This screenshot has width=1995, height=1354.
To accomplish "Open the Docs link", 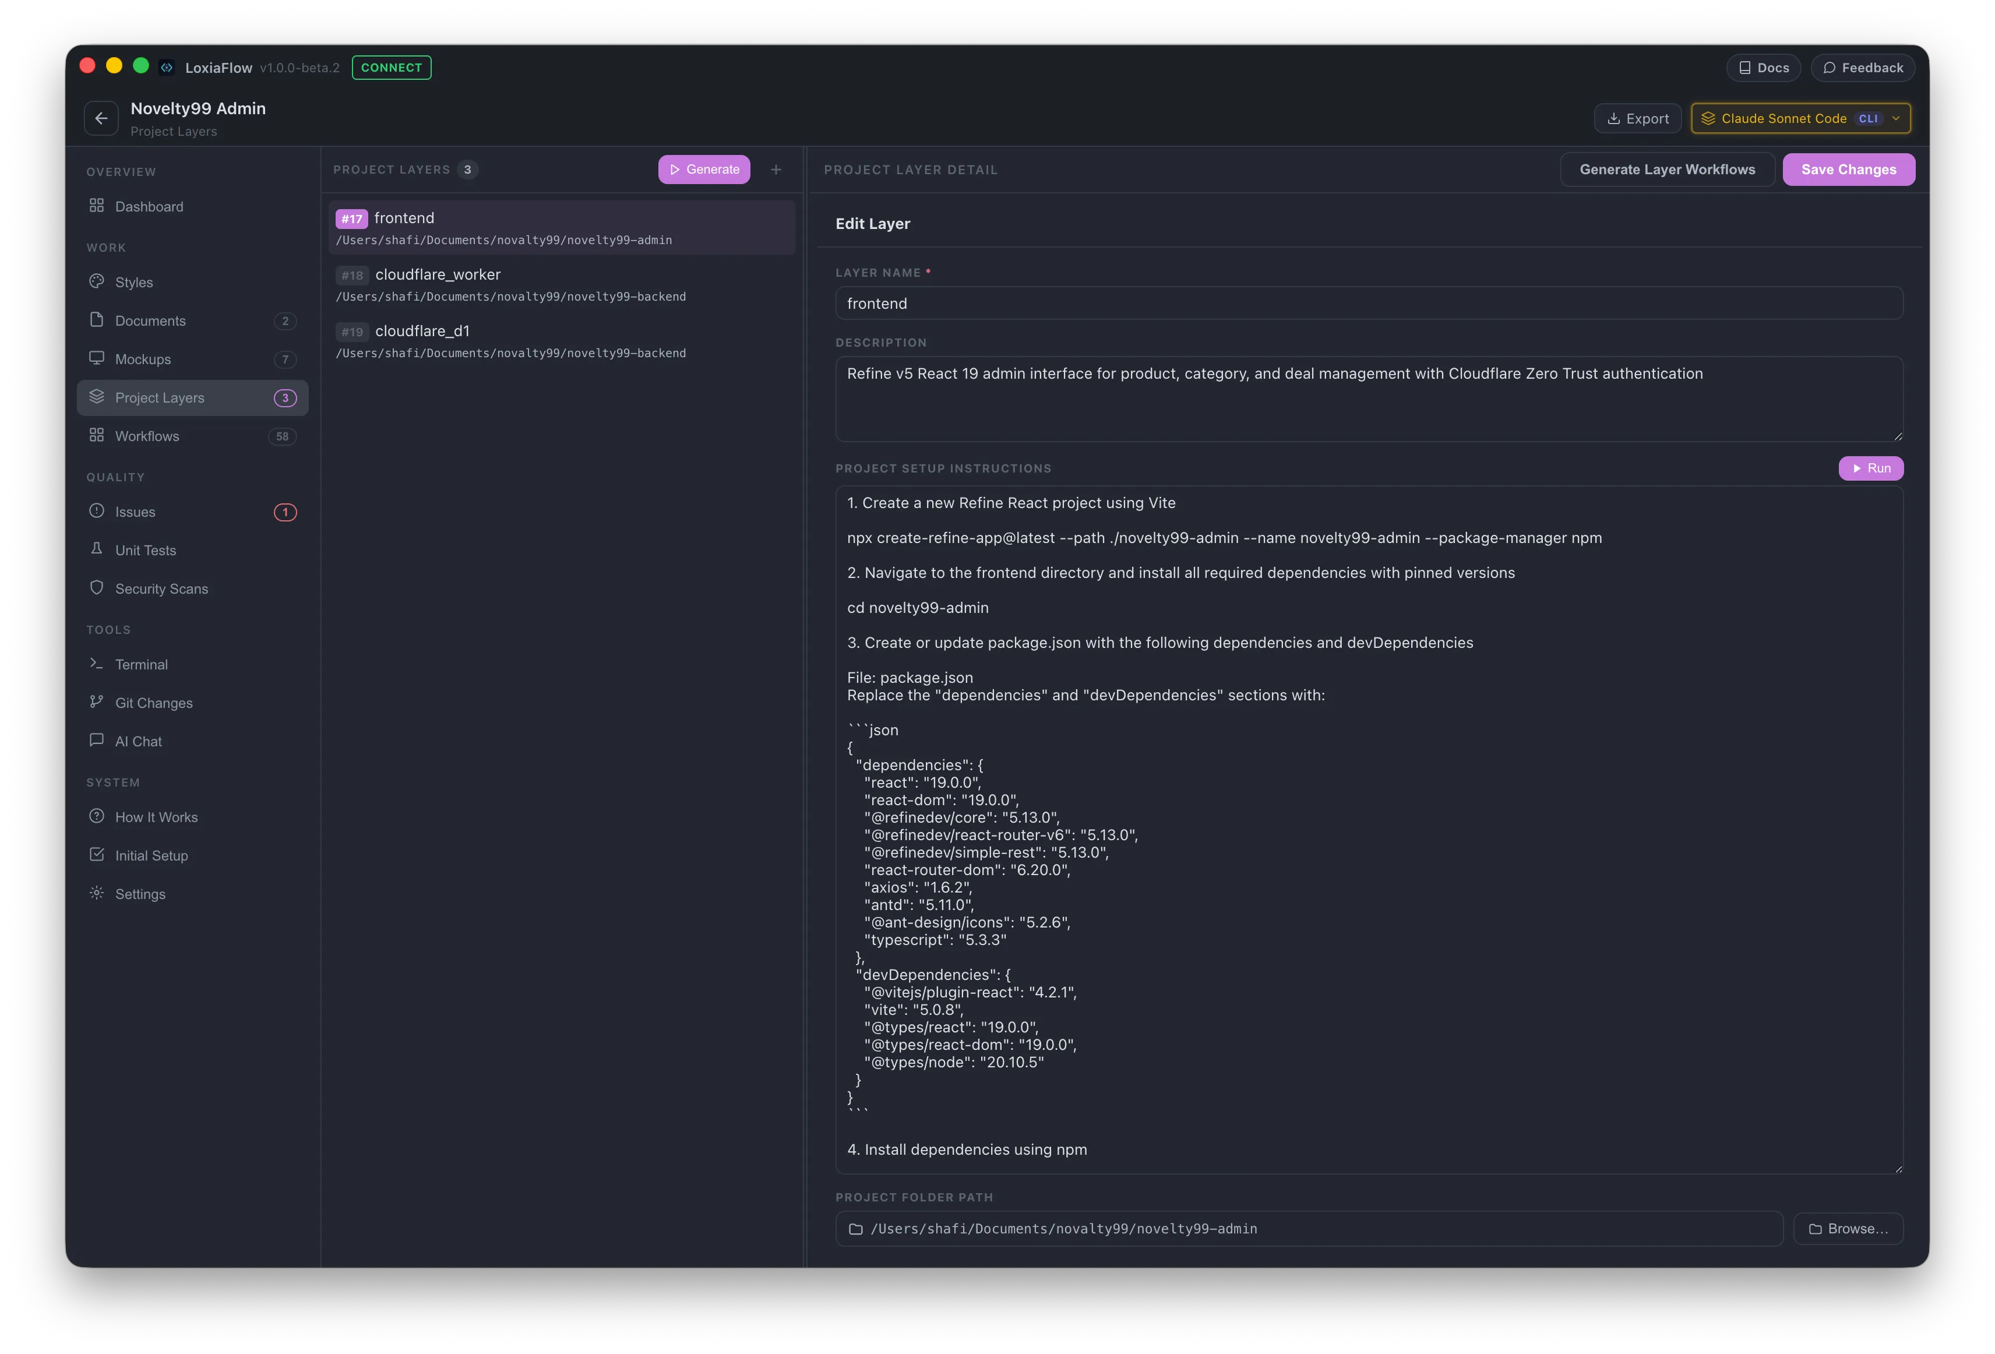I will pyautogui.click(x=1763, y=68).
